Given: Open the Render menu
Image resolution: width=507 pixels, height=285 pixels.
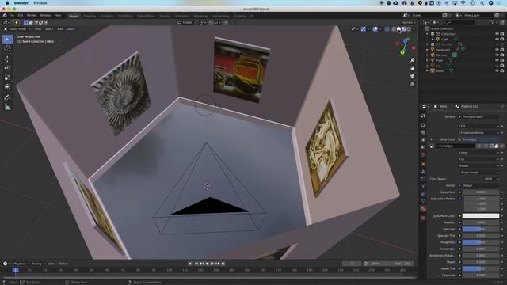Looking at the screenshot, I should (x=32, y=16).
